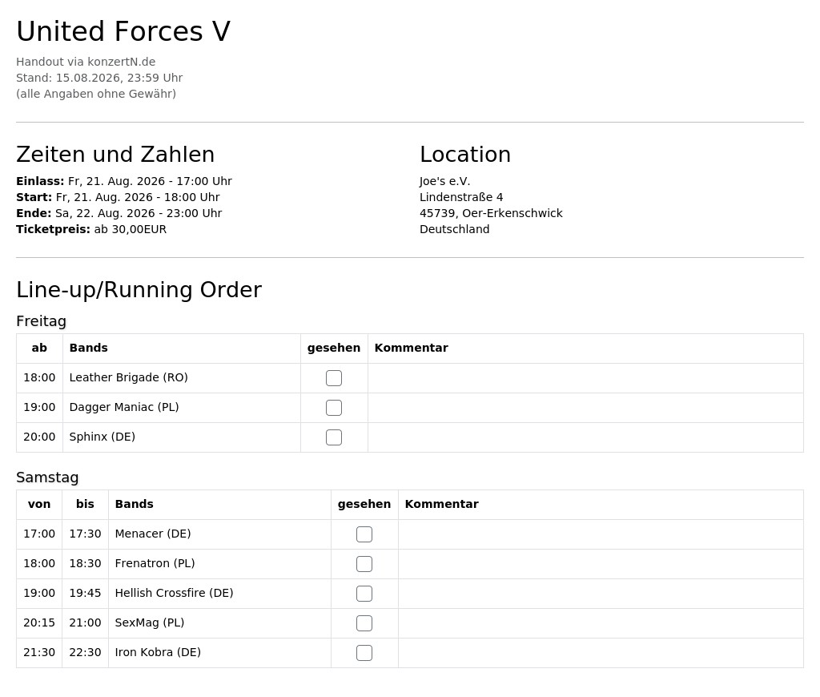Select the Freitag table Bands header
Screen dimensions: 820x697
pos(88,348)
